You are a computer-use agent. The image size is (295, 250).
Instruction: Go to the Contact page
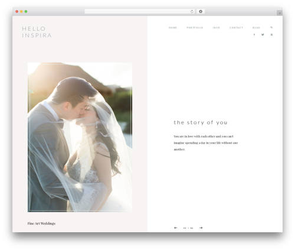(x=237, y=28)
